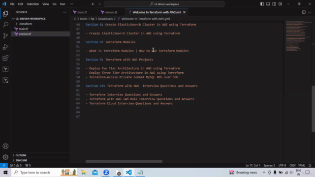Click the file name breadcrumb segment
This screenshot has width=315, height=177.
click(x=146, y=19)
